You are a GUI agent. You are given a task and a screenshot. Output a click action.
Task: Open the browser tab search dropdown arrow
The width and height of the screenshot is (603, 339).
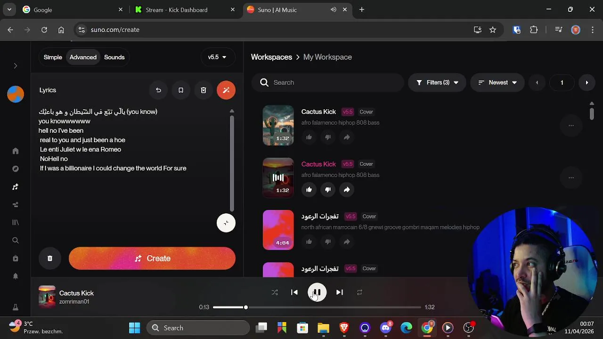(9, 9)
